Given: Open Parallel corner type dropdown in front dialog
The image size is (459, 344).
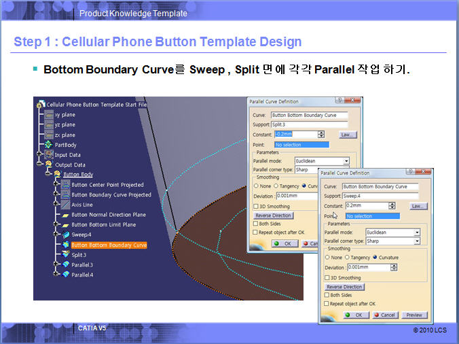Looking at the screenshot, I should 416,241.
